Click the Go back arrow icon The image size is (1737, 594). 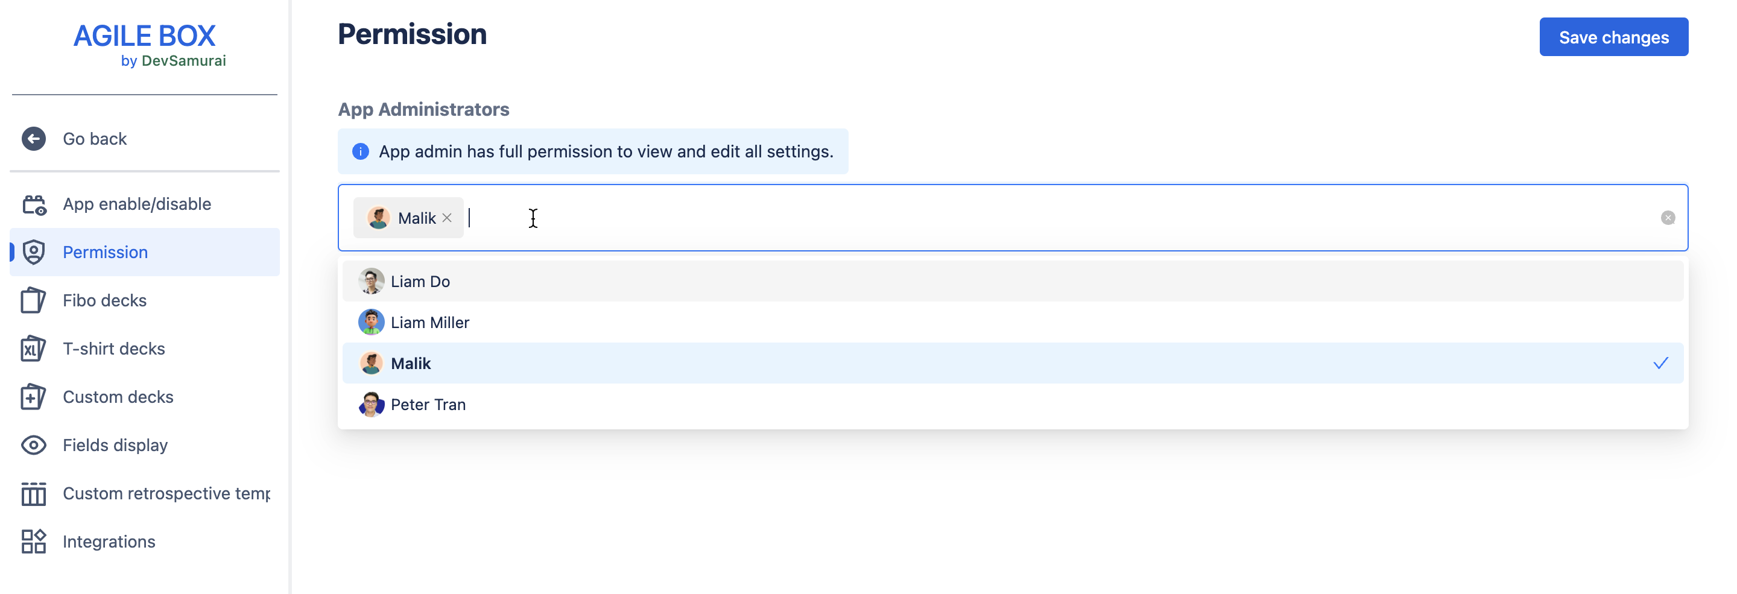(x=34, y=139)
